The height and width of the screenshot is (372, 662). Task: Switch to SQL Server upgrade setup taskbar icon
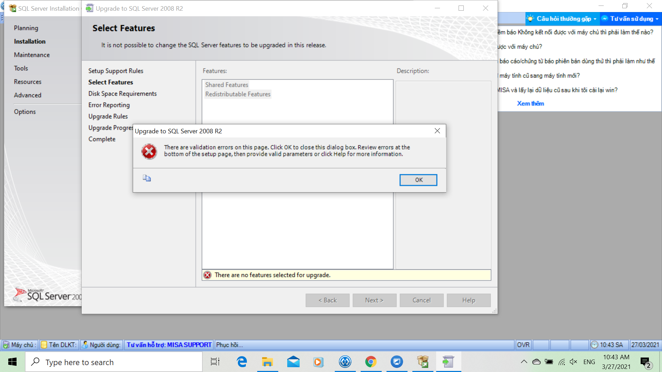click(448, 362)
